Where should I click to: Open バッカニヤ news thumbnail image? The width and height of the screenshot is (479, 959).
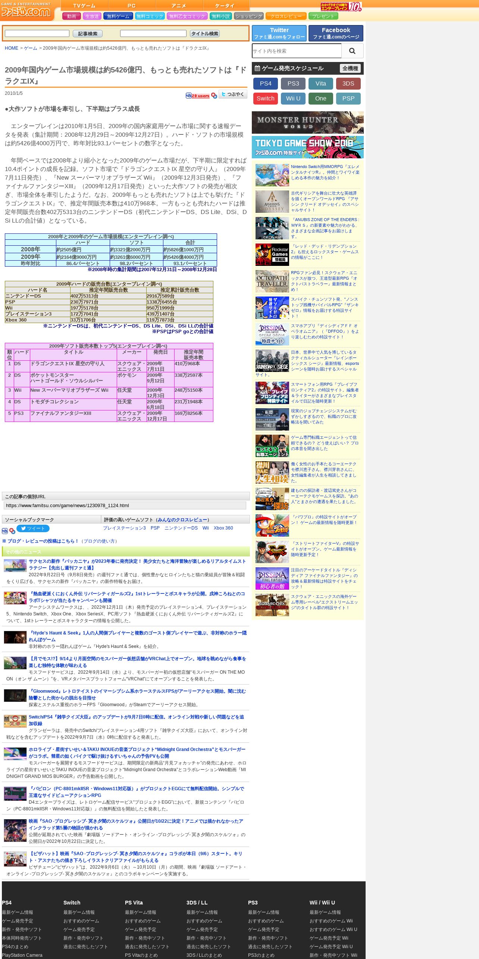[x=15, y=565]
